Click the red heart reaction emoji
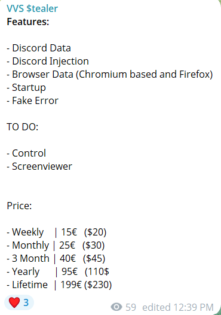The image size is (221, 315). click(14, 302)
